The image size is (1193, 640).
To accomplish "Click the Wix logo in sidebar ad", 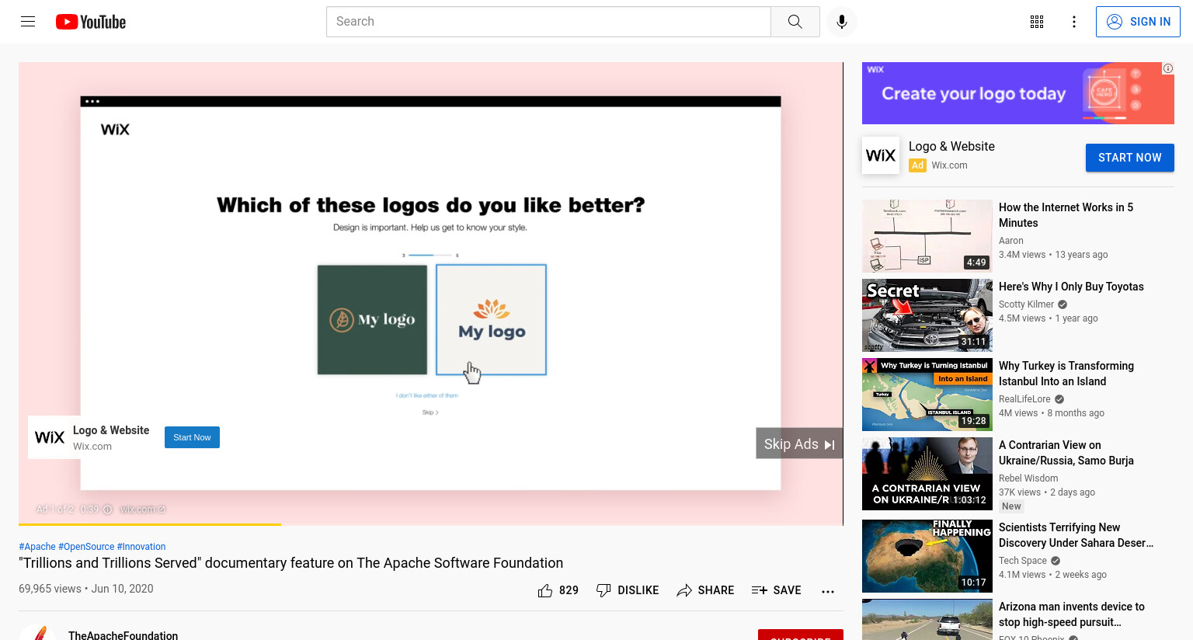I will [881, 155].
